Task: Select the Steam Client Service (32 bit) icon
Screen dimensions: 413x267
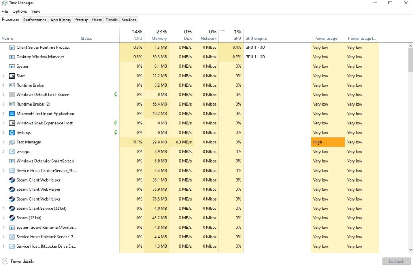Action: tap(12, 208)
